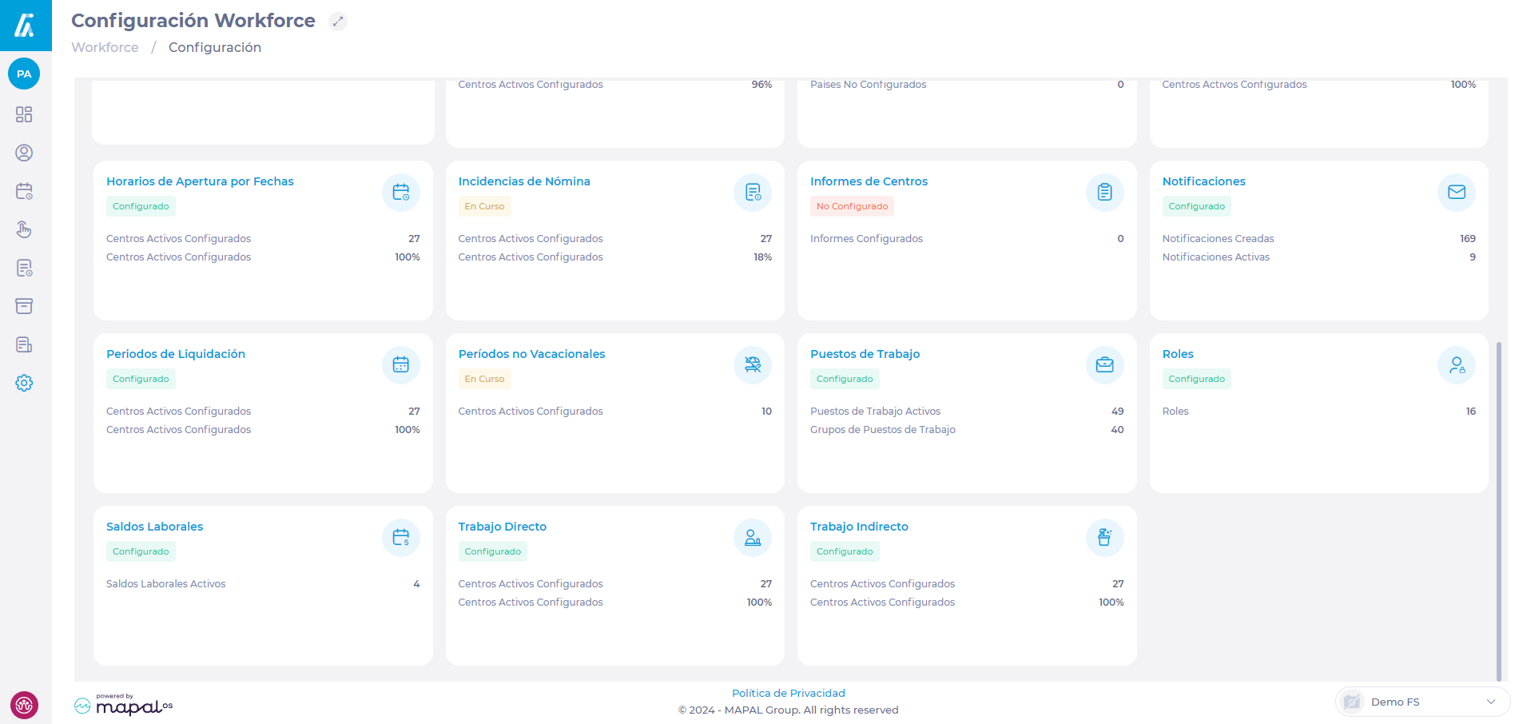
Task: Click the Trabajo Indirecto icon
Action: 1104,538
